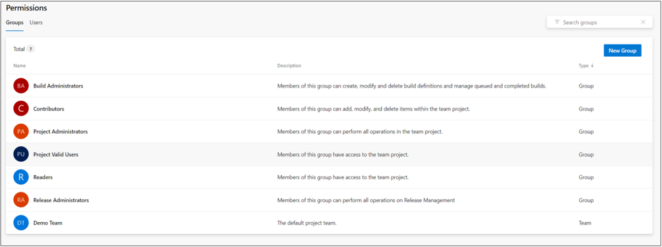Focus the Search groups input field
Viewport: 662px width, 247px height.
point(600,23)
